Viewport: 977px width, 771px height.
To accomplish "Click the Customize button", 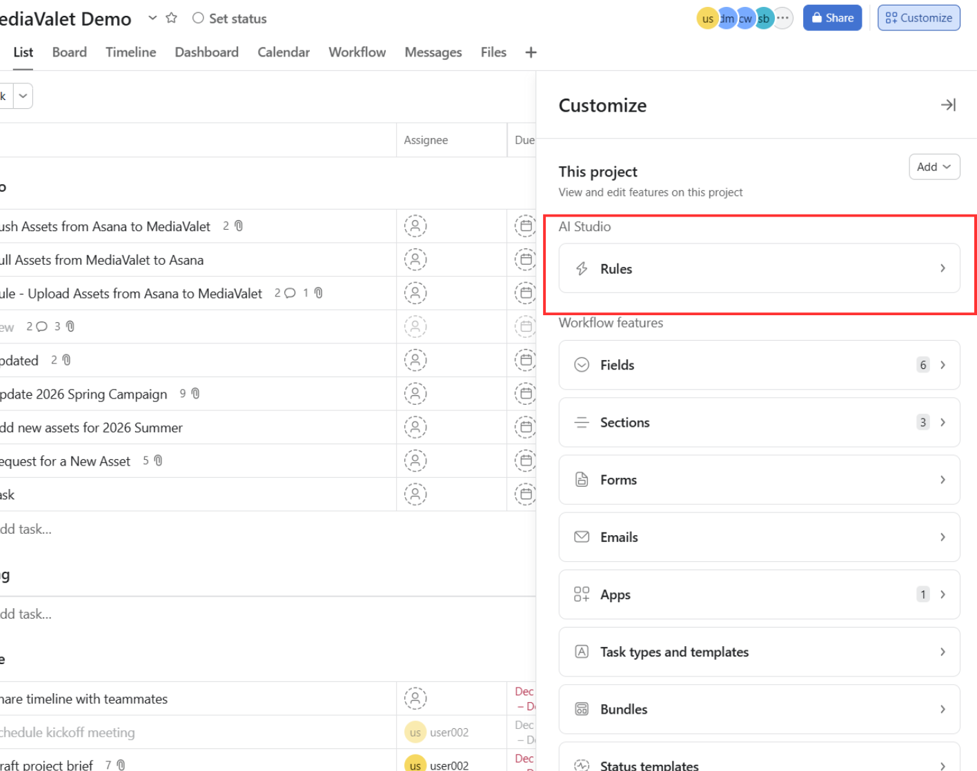I will pyautogui.click(x=918, y=18).
